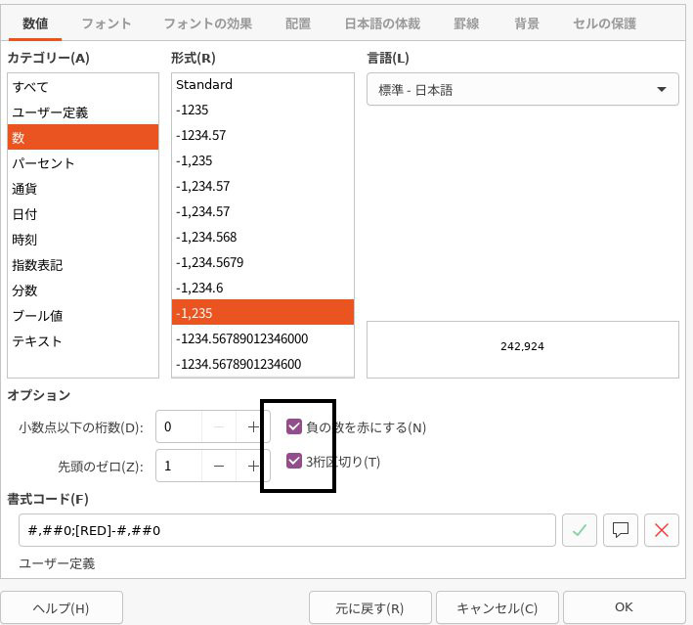The image size is (693, 625).
Task: Click the キャンセル button
Action: (x=497, y=607)
